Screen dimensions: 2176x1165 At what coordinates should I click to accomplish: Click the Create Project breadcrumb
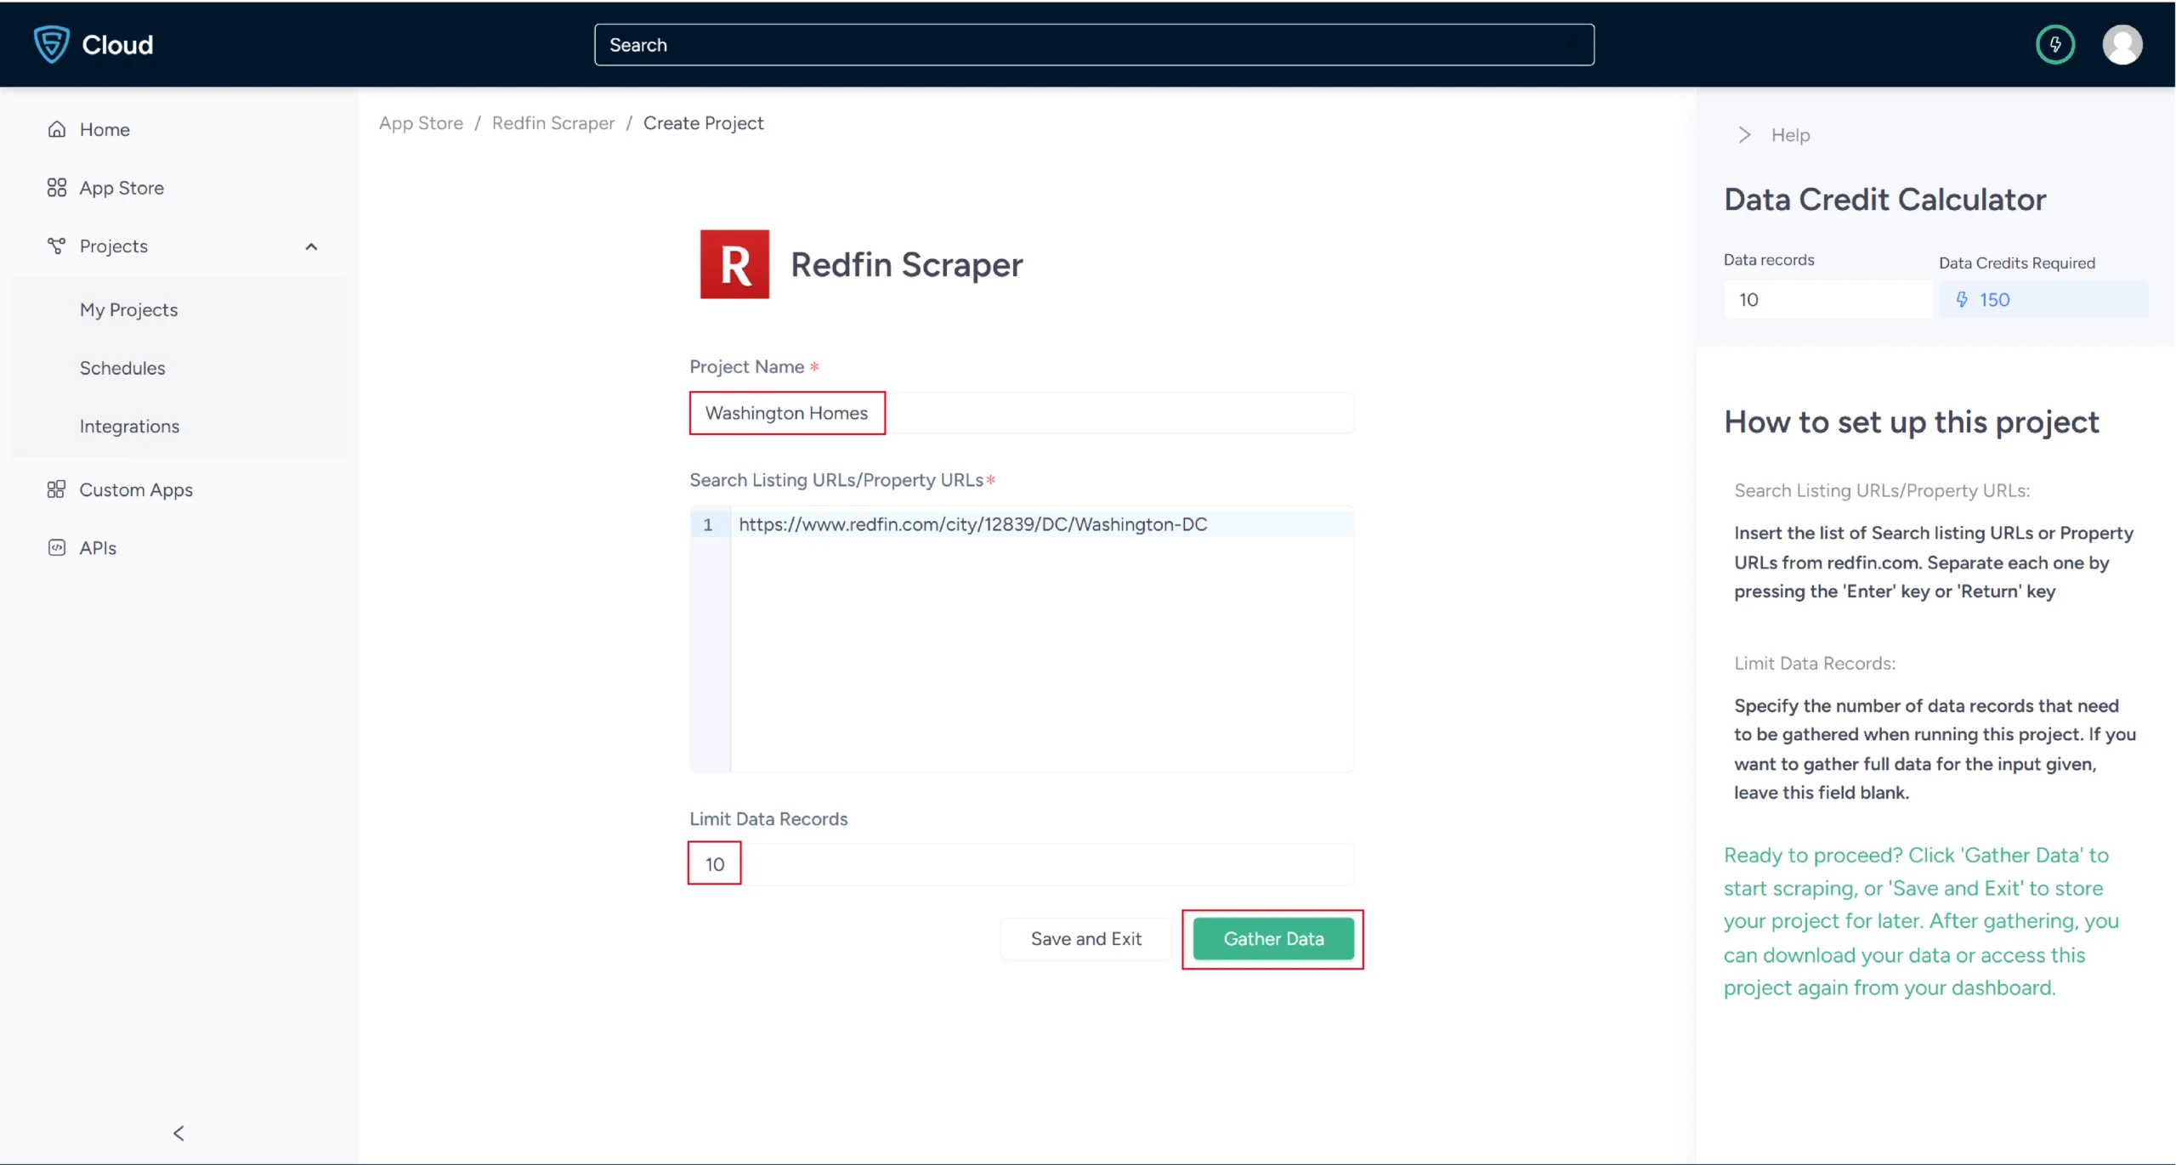tap(703, 123)
